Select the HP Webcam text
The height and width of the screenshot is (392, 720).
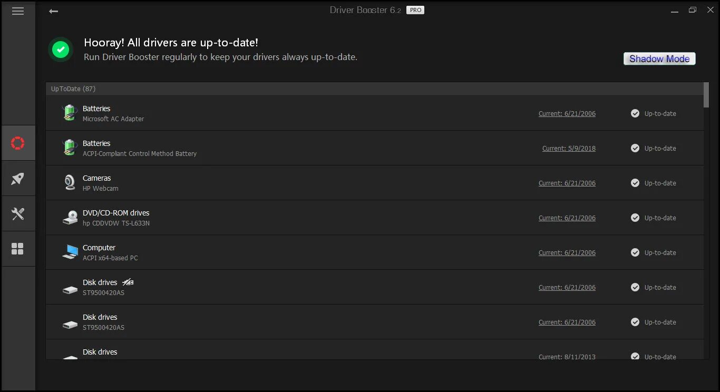tap(101, 189)
